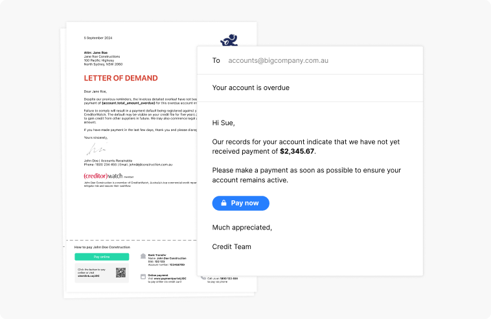Click the 'Credit Team' signature text
This screenshot has width=491, height=319.
(x=231, y=246)
